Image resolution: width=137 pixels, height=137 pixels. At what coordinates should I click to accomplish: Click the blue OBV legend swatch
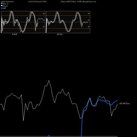point(2,8)
